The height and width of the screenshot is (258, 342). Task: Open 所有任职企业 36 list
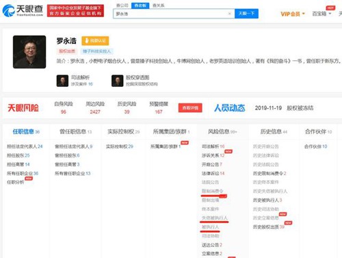(x=23, y=173)
